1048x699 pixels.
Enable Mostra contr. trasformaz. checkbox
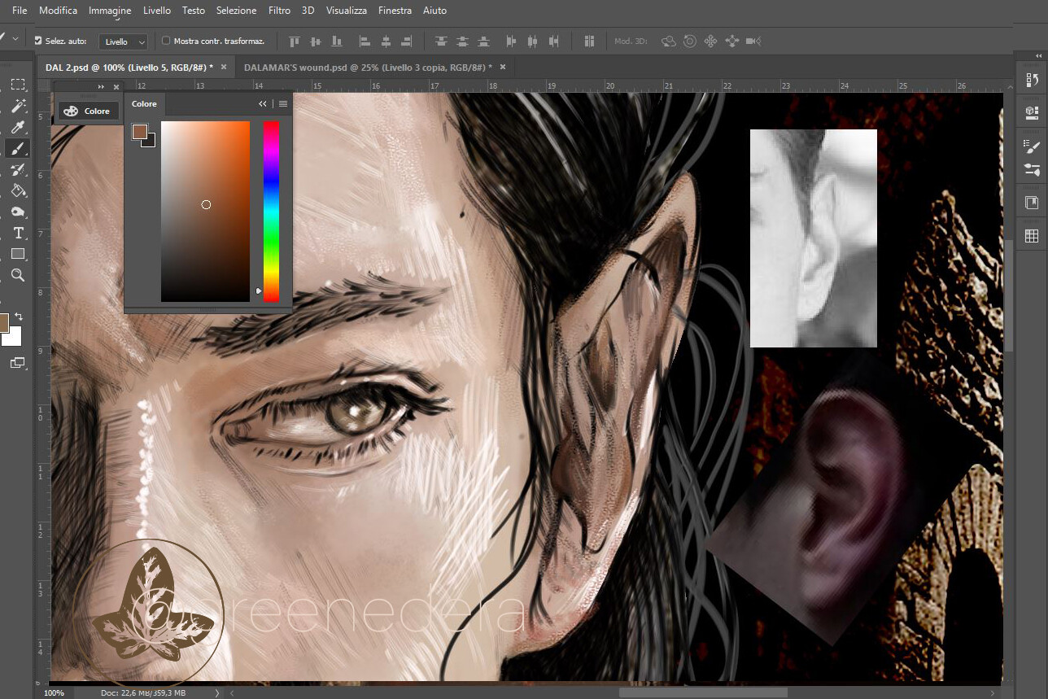166,41
